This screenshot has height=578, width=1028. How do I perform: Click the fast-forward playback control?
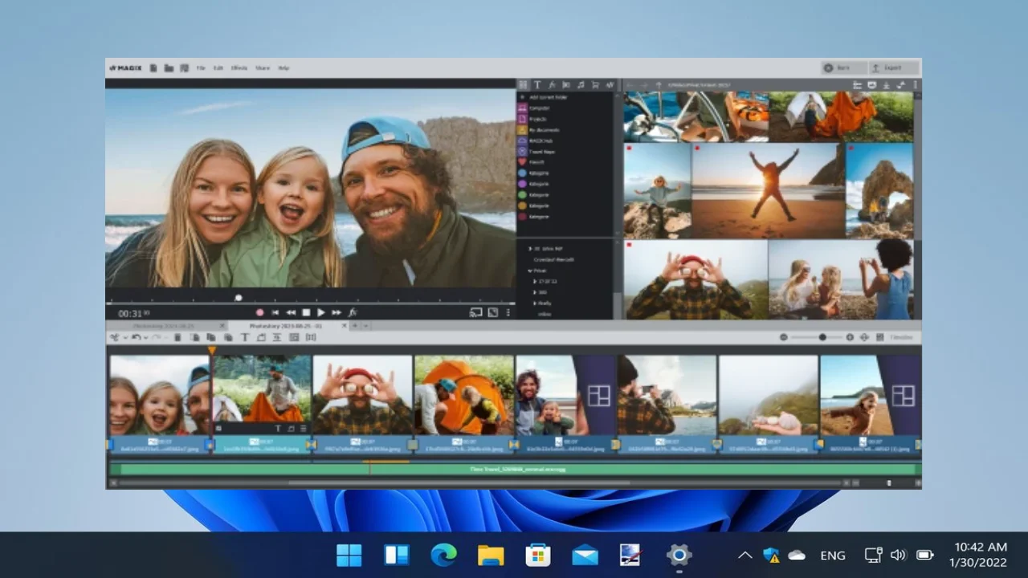(x=336, y=312)
